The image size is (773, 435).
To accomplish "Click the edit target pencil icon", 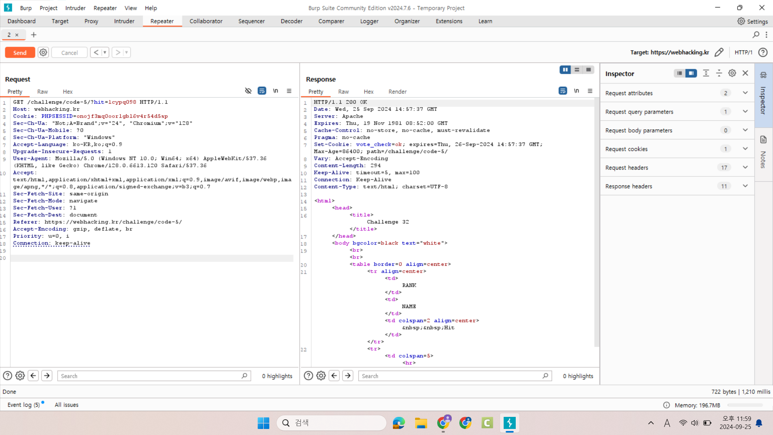I will click(719, 52).
